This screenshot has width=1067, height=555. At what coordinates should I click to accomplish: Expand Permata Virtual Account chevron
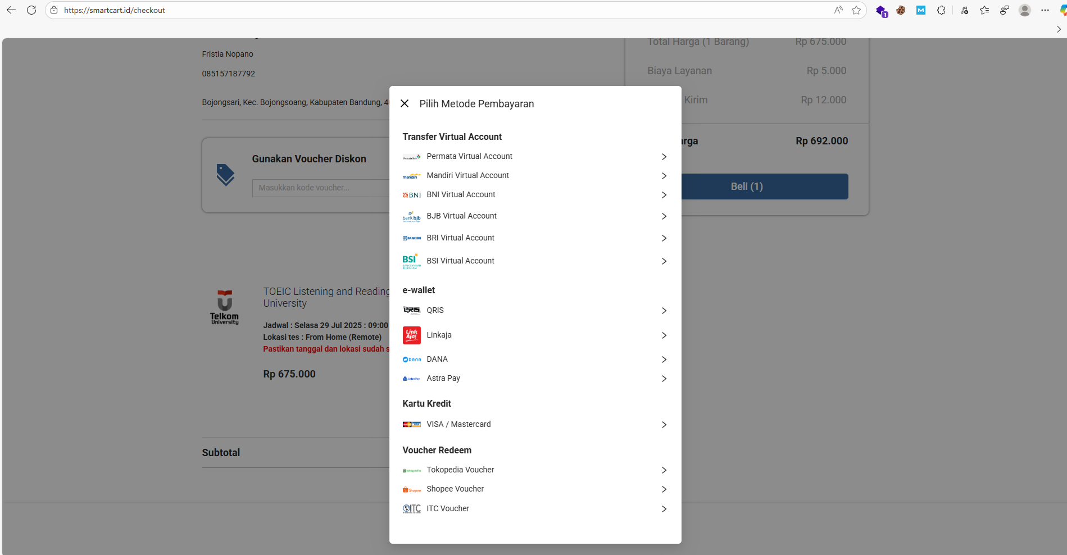pos(664,157)
